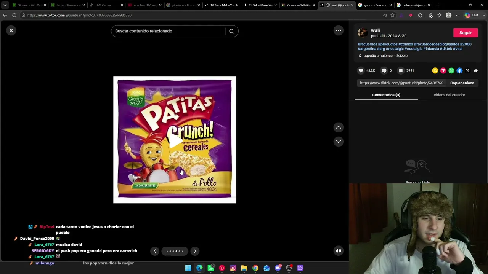Share the post to Facebook
The height and width of the screenshot is (274, 488).
click(x=459, y=70)
